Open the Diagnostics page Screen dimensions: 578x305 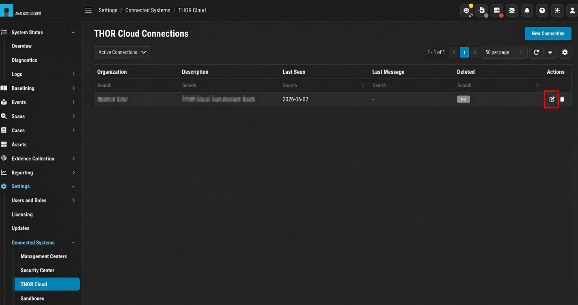tap(24, 60)
